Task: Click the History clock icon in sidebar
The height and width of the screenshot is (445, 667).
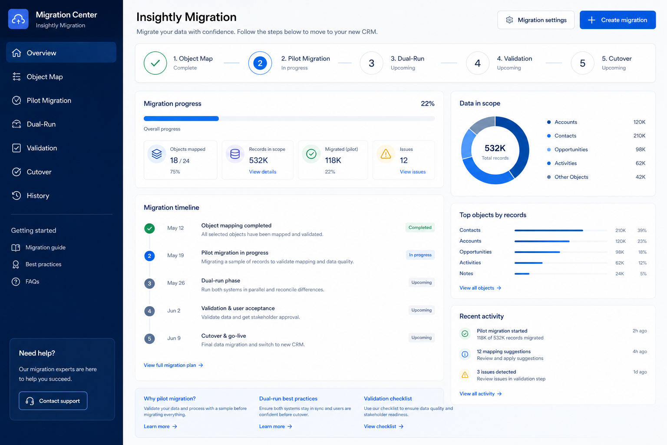Action: coord(17,196)
